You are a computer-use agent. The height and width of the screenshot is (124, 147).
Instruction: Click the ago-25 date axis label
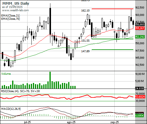[x=71, y=122]
